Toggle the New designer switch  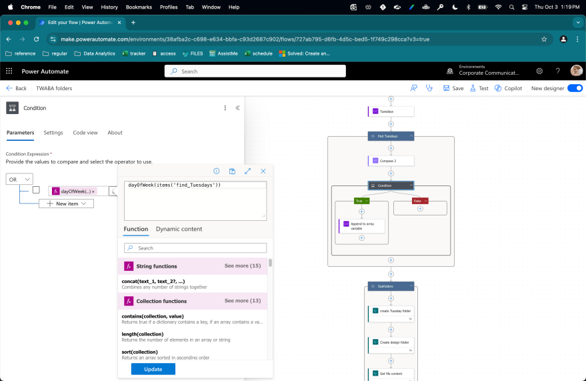pos(575,88)
